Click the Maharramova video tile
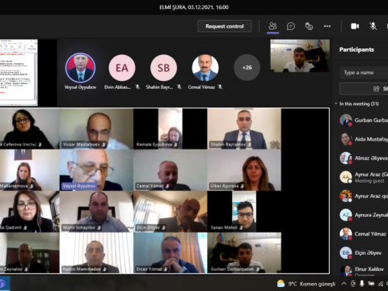The width and height of the screenshot is (388, 291). [30, 171]
